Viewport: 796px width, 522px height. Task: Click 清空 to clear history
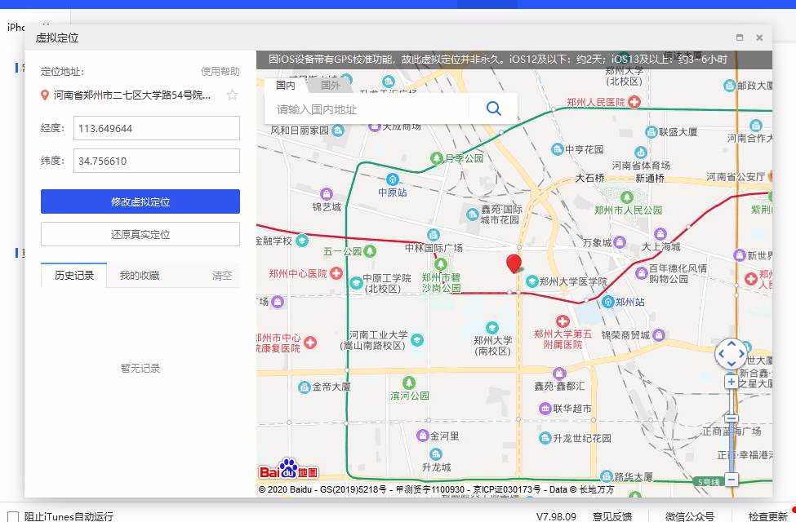222,276
